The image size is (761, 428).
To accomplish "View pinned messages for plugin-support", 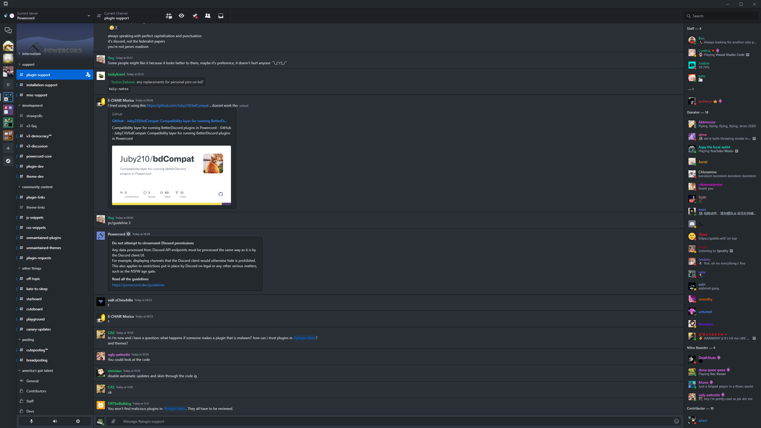I will pos(195,15).
